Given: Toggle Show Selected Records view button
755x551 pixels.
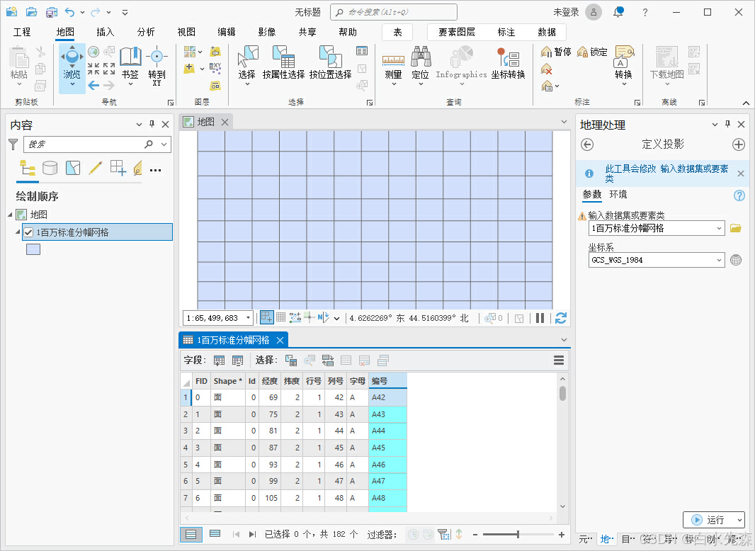Looking at the screenshot, I should (215, 534).
